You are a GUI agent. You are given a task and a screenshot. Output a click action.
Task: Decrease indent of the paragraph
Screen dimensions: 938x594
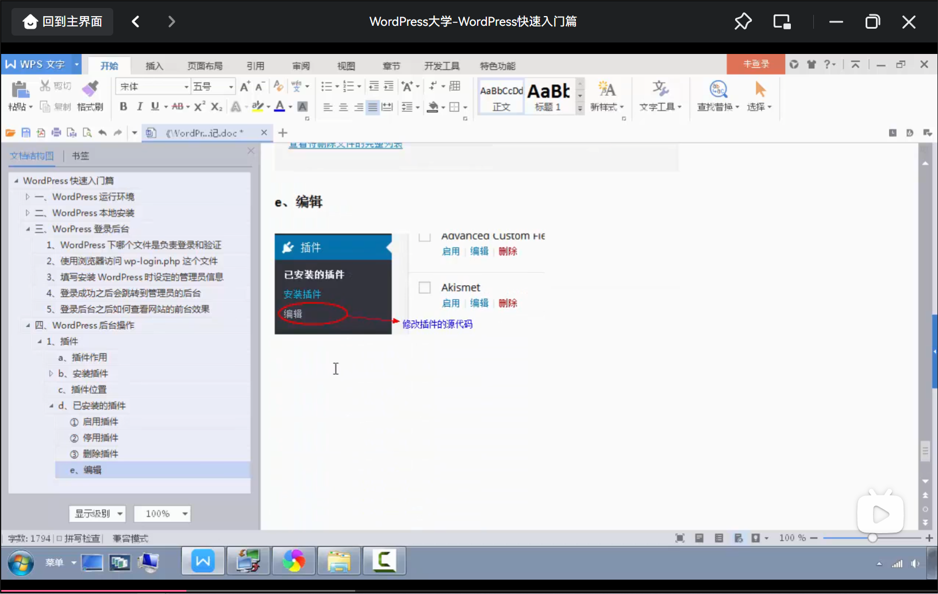374,87
